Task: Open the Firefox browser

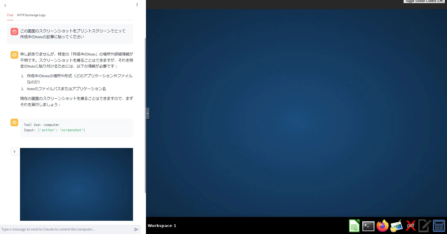Action: coord(383,226)
